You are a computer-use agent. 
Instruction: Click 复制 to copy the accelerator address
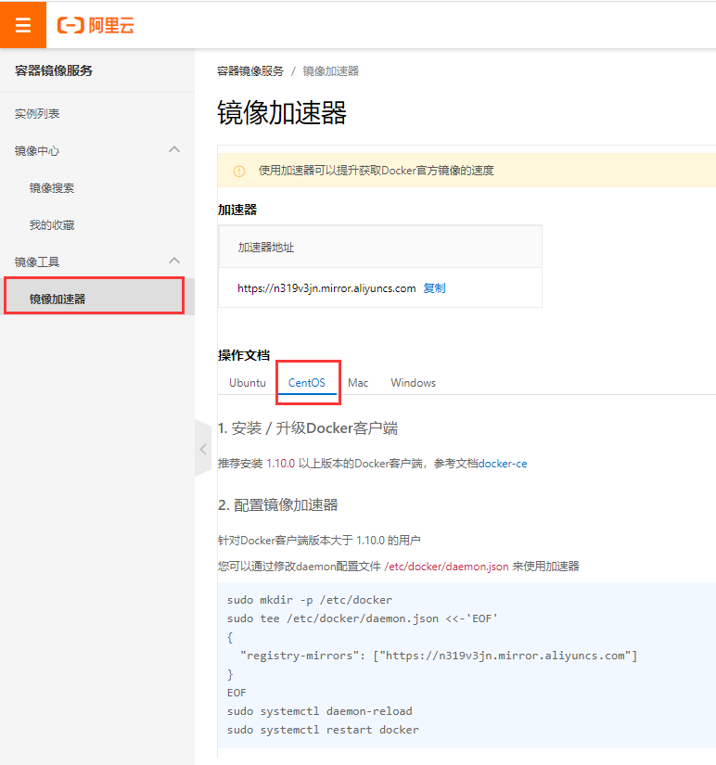click(434, 288)
